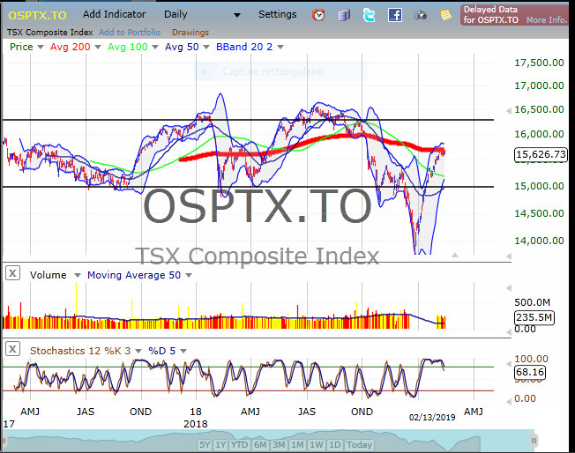Screen dimensions: 575x453
Task: Click the Avg 100 indicator label
Action: [x=128, y=47]
